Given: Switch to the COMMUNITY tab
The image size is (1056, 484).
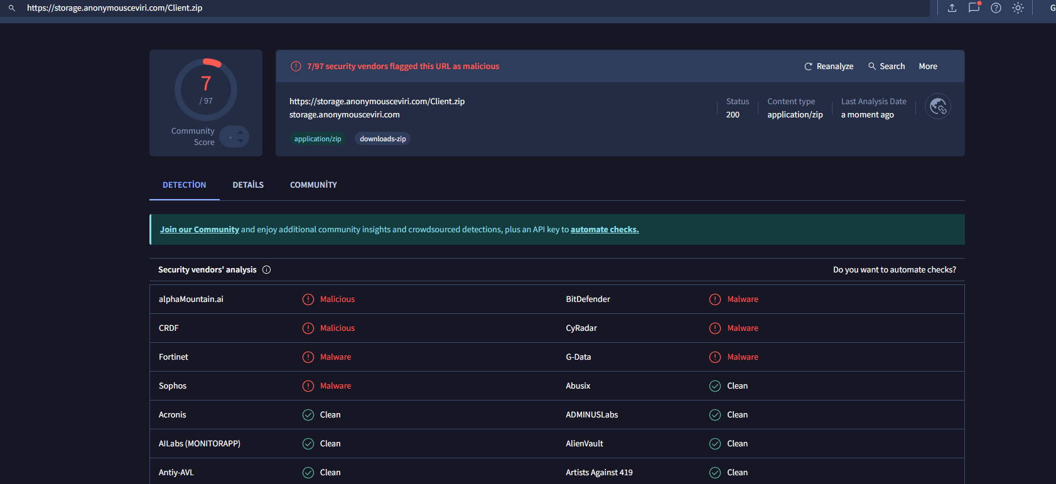Looking at the screenshot, I should (x=313, y=185).
